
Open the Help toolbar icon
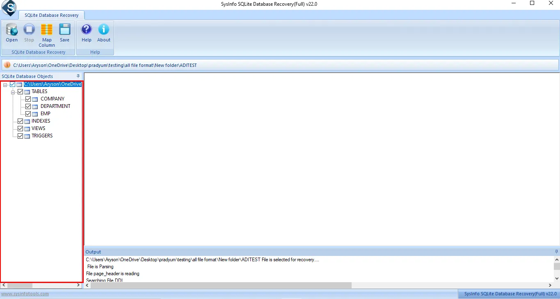point(87,33)
